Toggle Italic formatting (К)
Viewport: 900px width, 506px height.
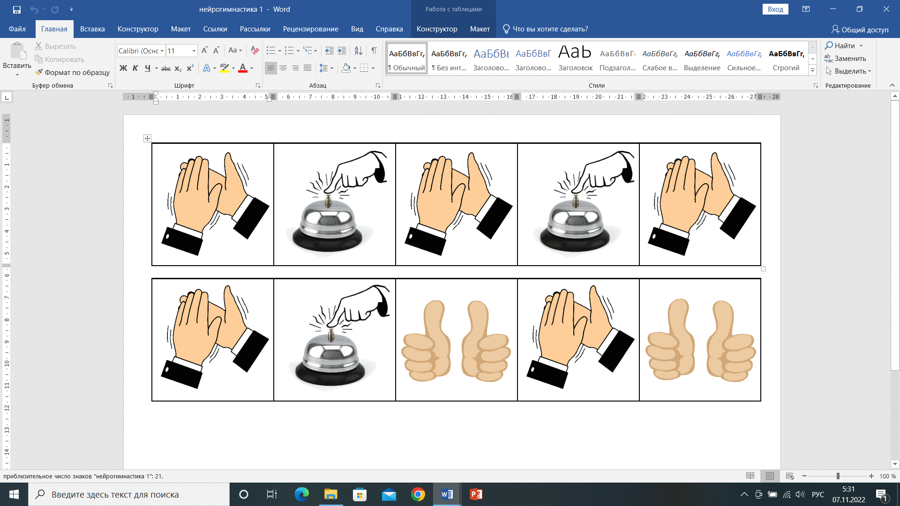pos(135,68)
